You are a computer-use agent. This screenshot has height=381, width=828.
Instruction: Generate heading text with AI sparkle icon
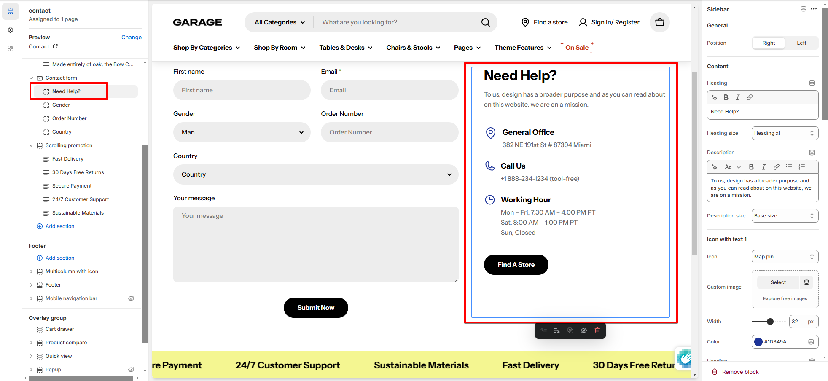715,97
